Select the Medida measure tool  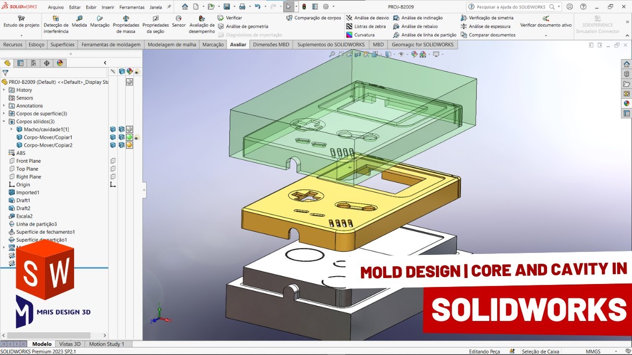79,21
